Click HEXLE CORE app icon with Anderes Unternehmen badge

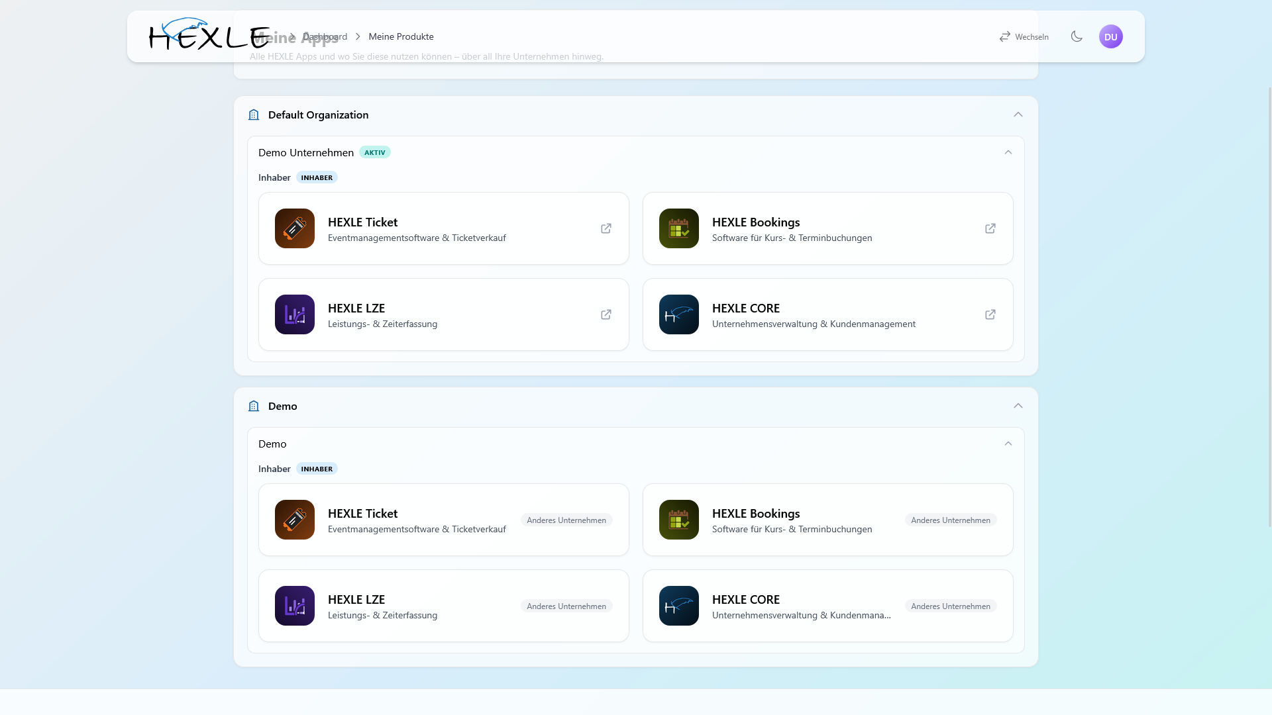[679, 606]
